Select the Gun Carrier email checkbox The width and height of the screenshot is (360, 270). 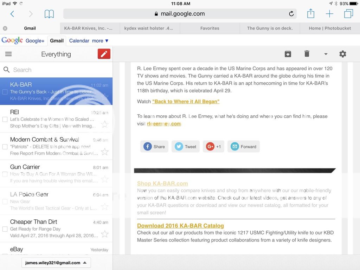click(5, 174)
